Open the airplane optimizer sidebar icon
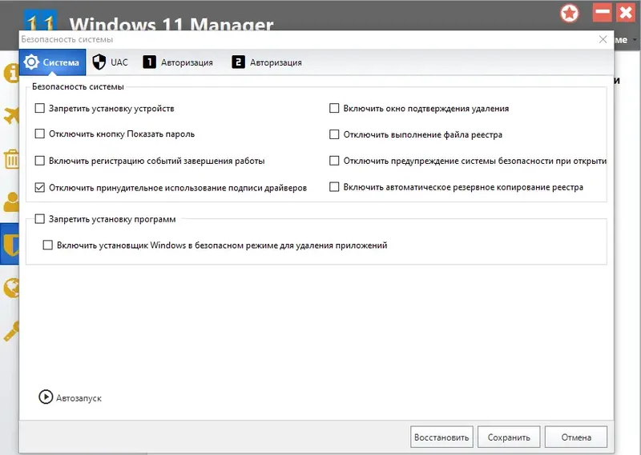Screen dimensions: 641x455 (x=11, y=115)
